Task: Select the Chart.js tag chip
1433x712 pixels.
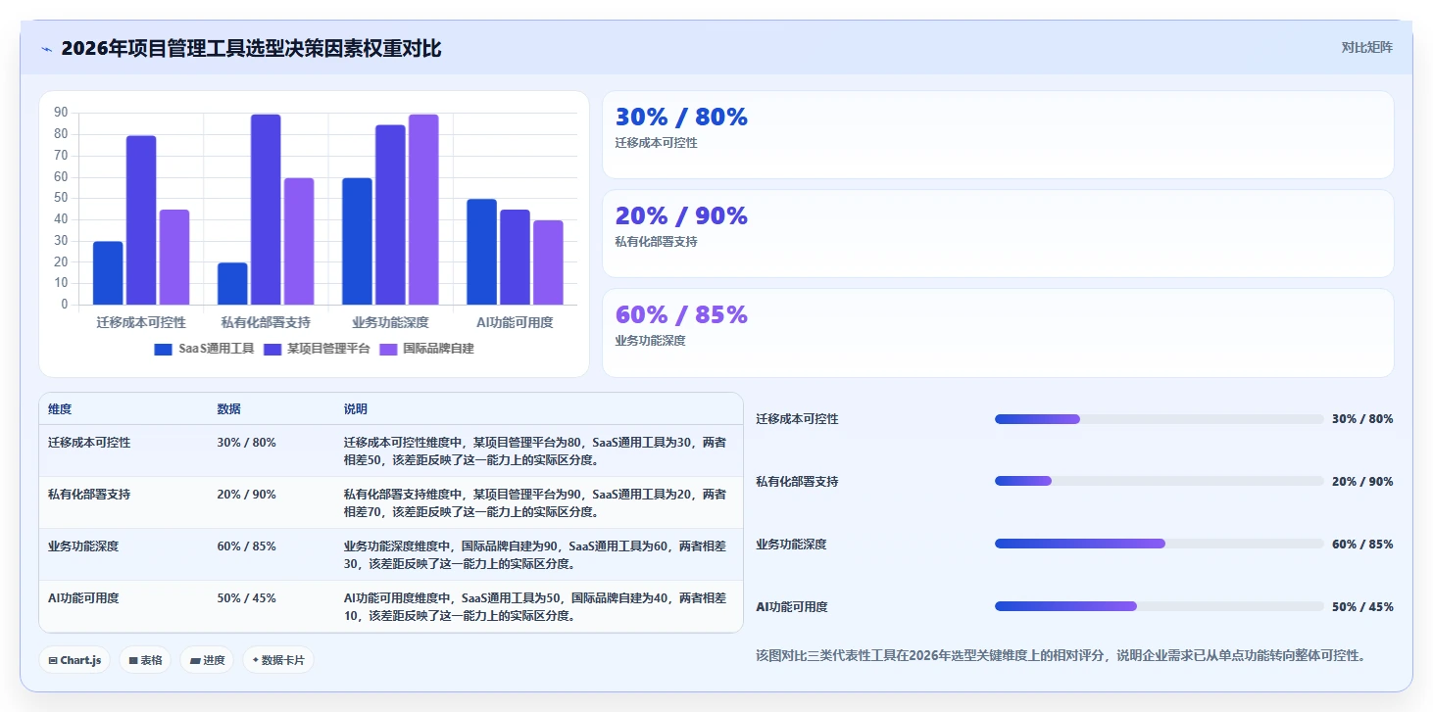Action: coord(74,660)
